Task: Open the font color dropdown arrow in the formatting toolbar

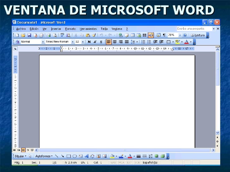Action: [191, 42]
